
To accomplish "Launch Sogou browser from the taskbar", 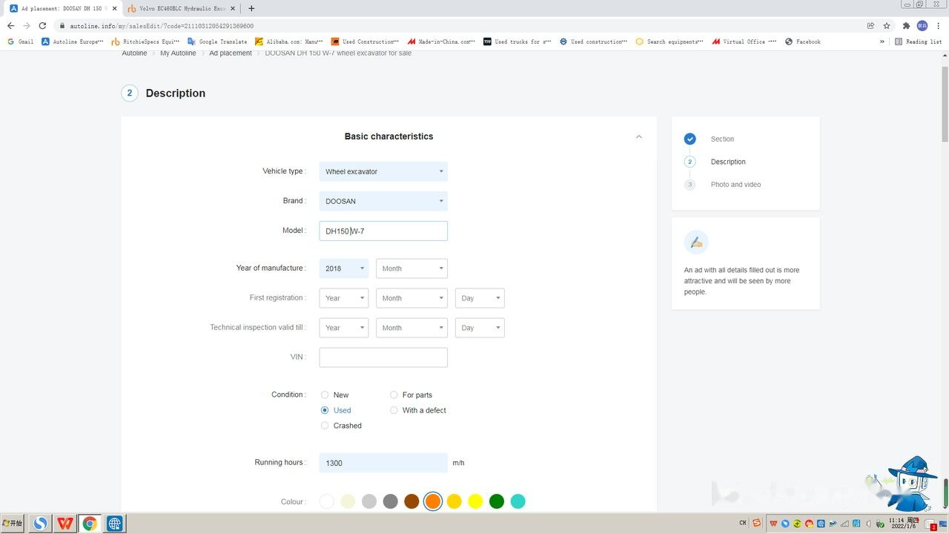I will tap(40, 524).
